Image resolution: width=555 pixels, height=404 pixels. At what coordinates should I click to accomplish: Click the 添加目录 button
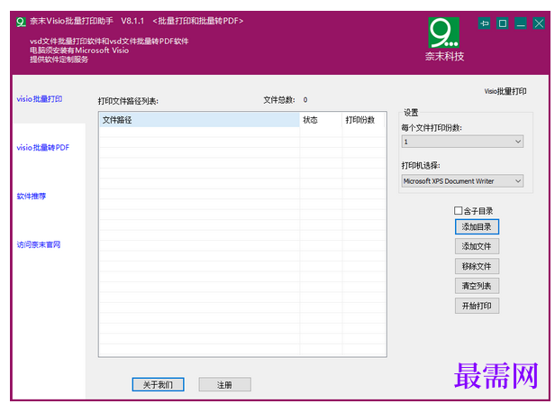[477, 227]
